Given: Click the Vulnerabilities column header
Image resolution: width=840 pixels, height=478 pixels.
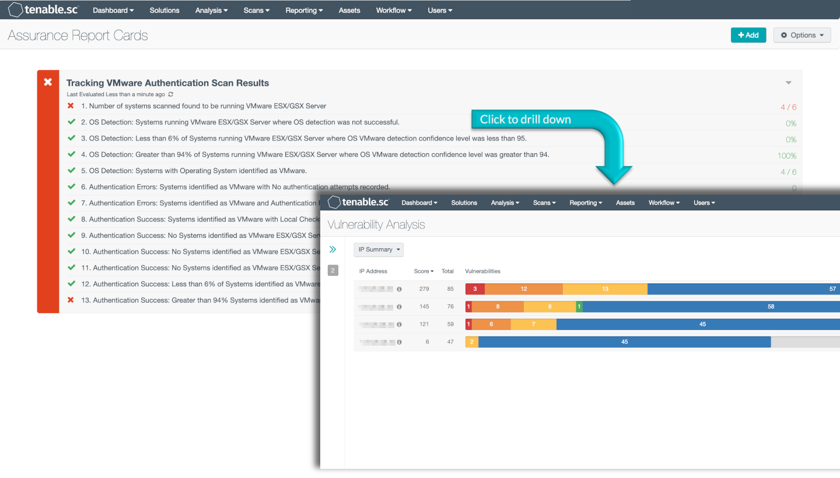Looking at the screenshot, I should pyautogui.click(x=482, y=271).
